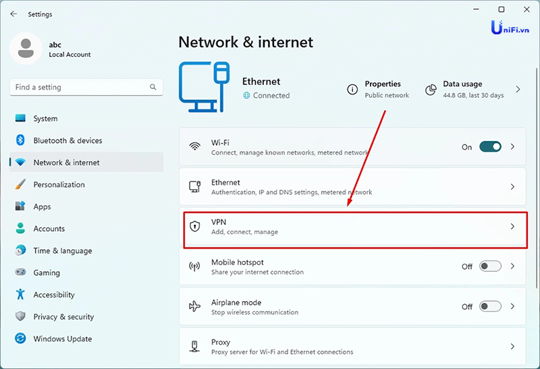
Task: Click the Personalization paintbrush icon
Action: click(20, 184)
